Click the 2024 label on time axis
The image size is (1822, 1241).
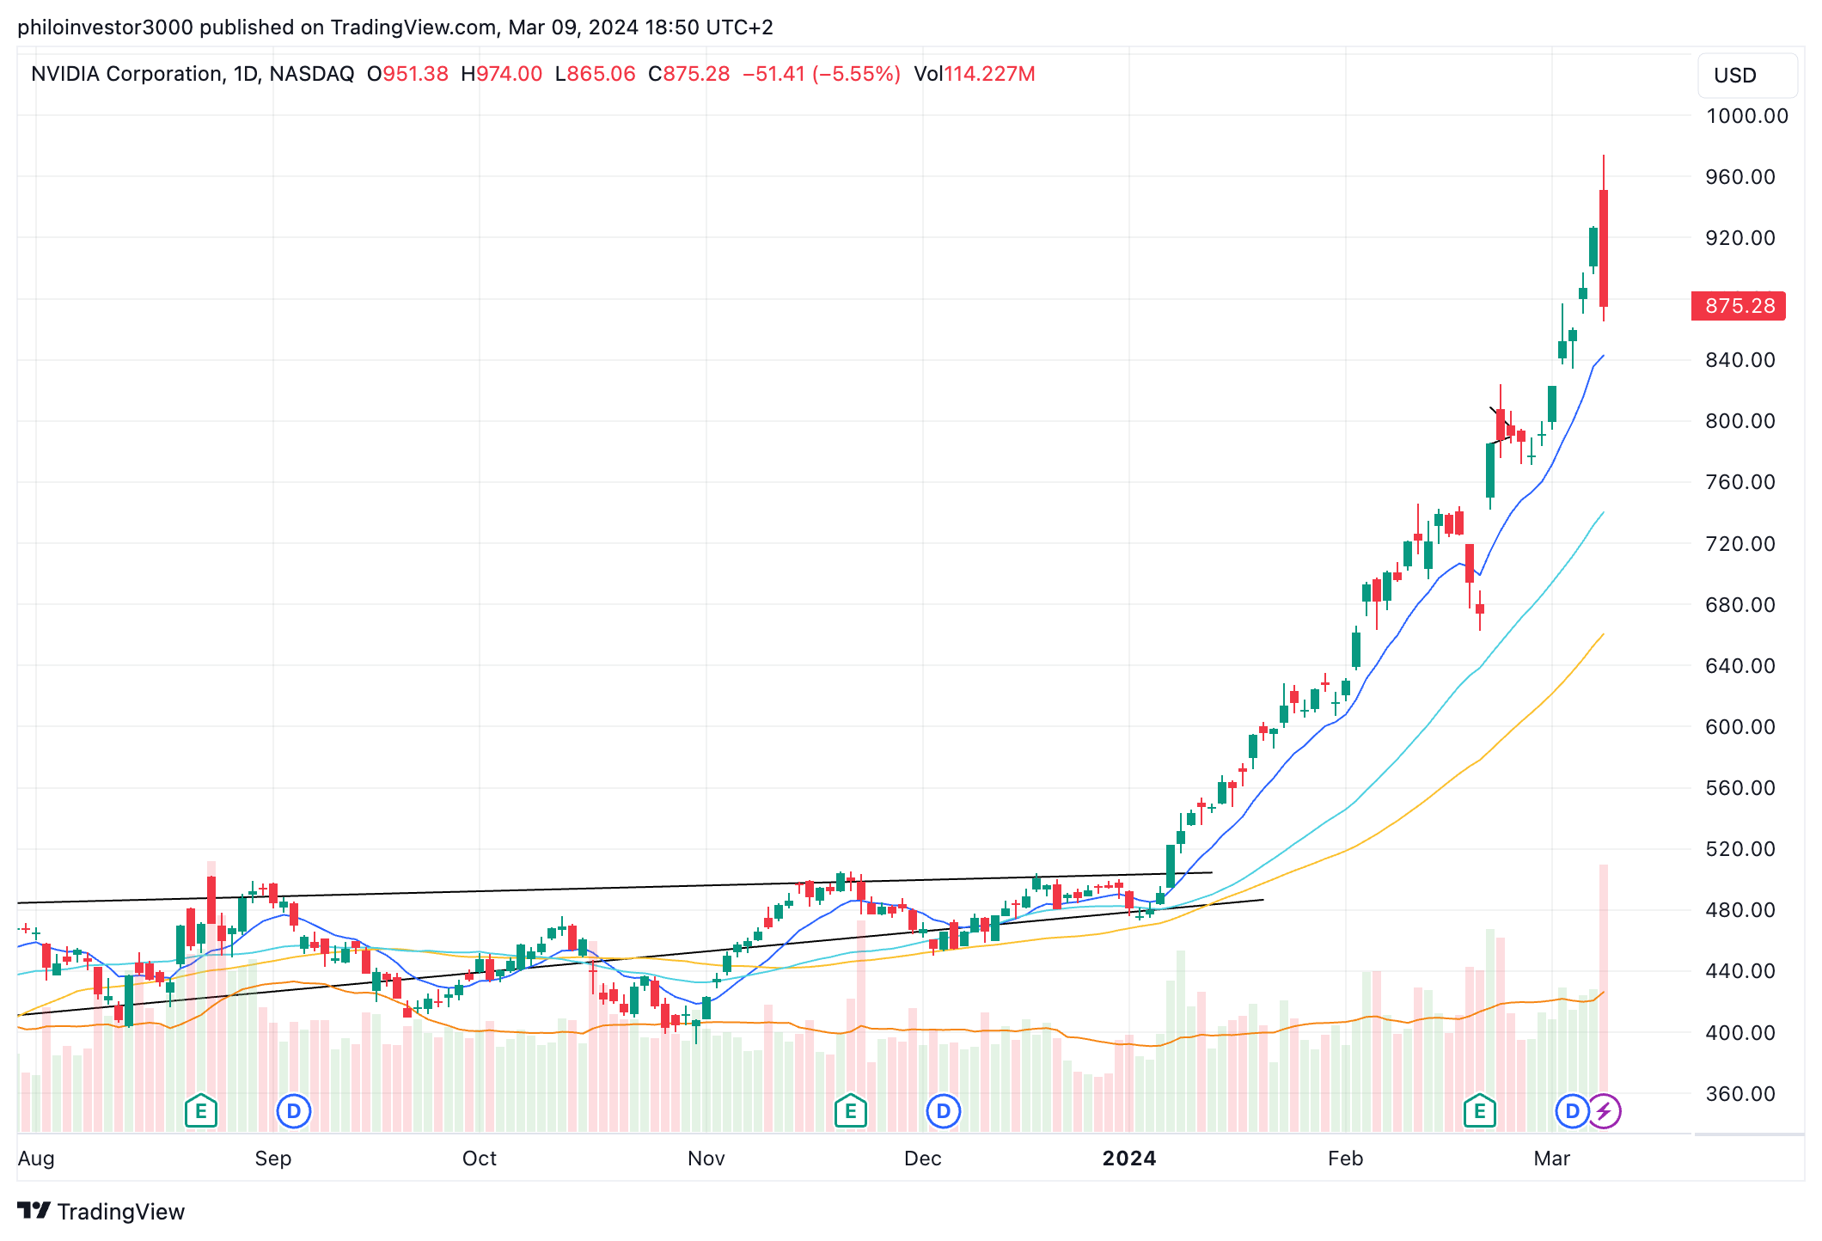click(x=1128, y=1158)
